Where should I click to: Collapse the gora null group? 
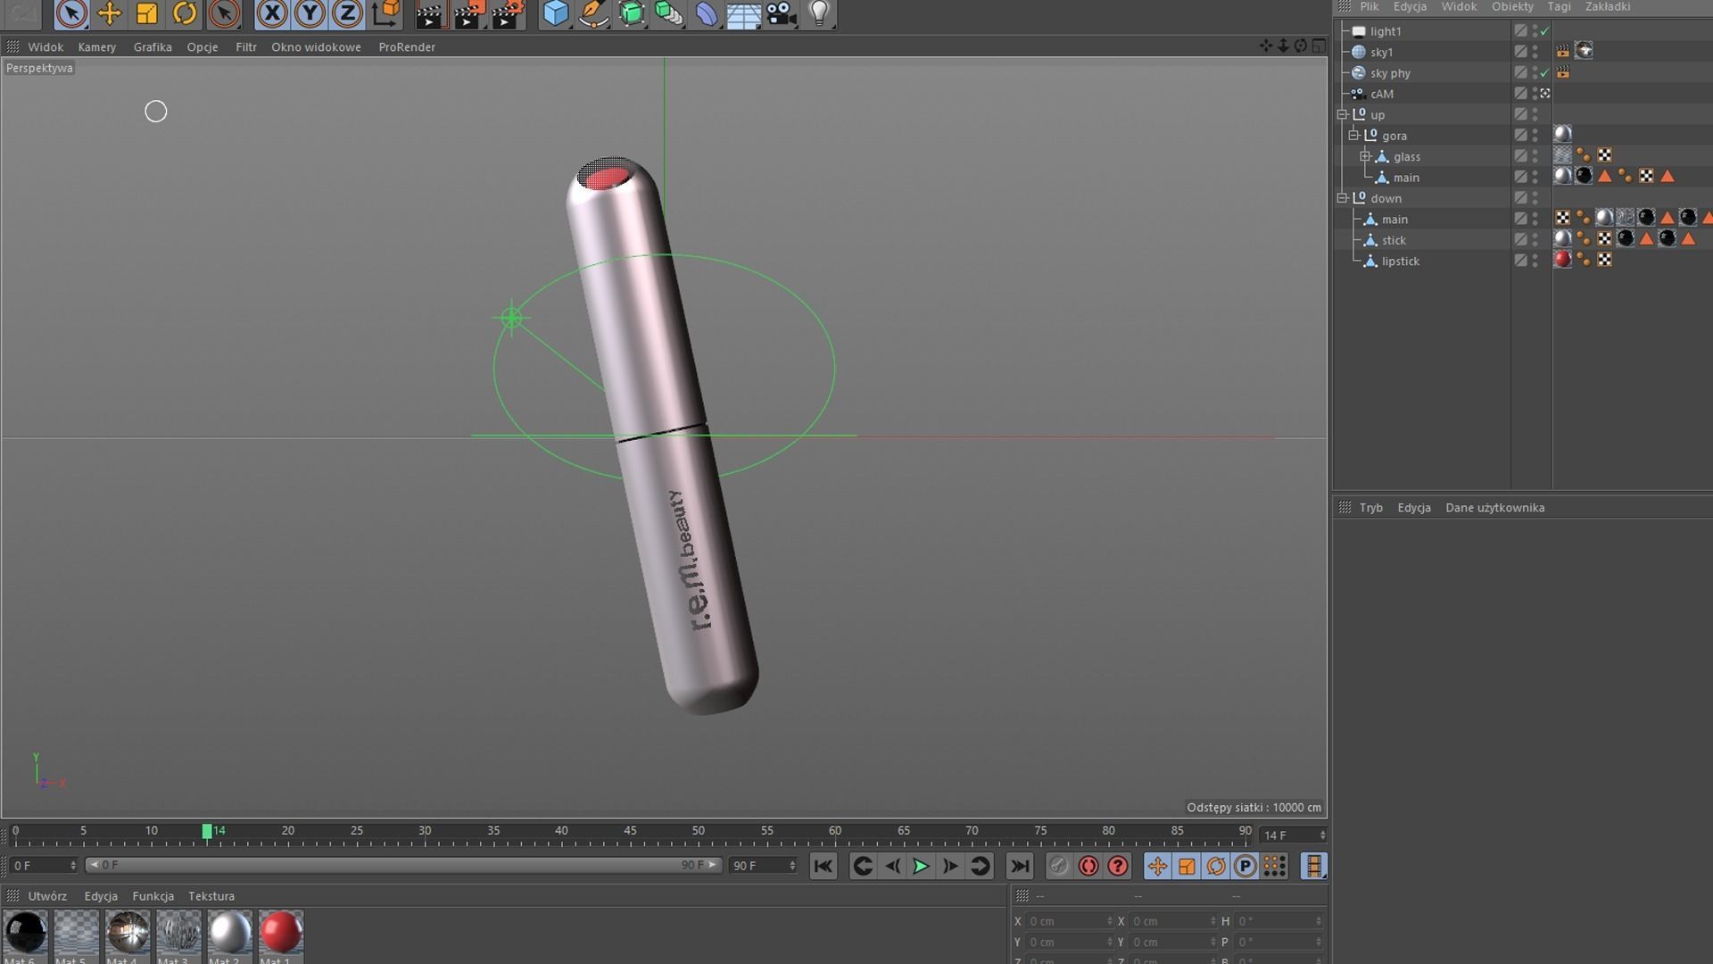coord(1353,135)
